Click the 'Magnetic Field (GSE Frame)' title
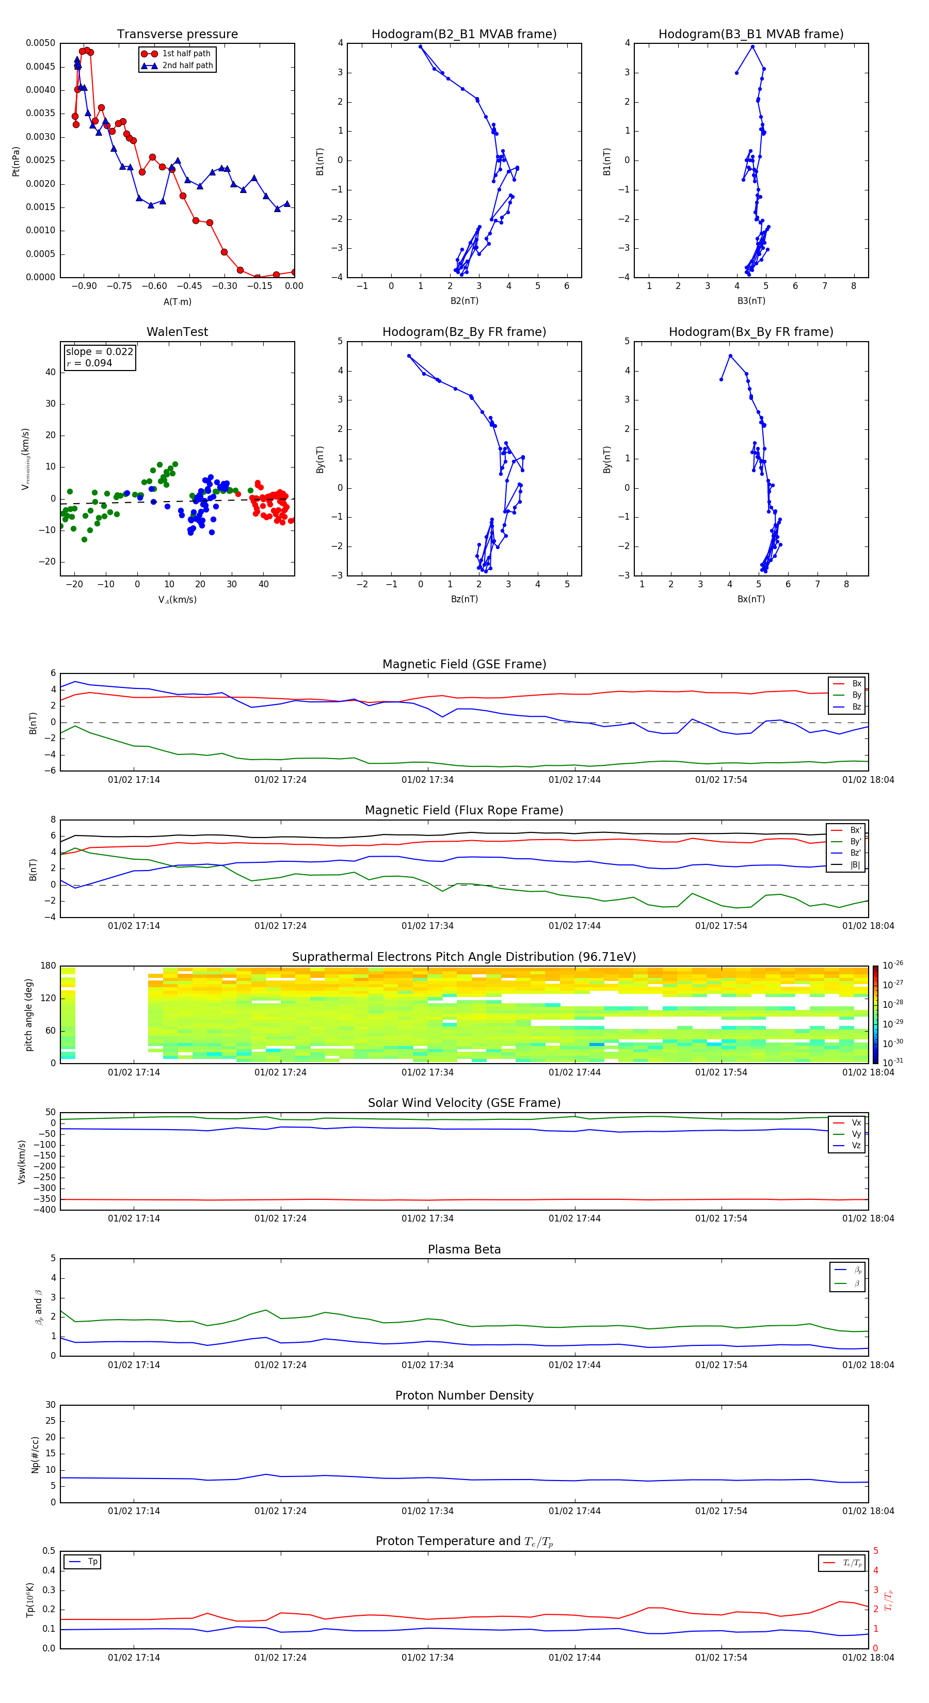Viewport: 929px width, 1703px height. pos(464,664)
